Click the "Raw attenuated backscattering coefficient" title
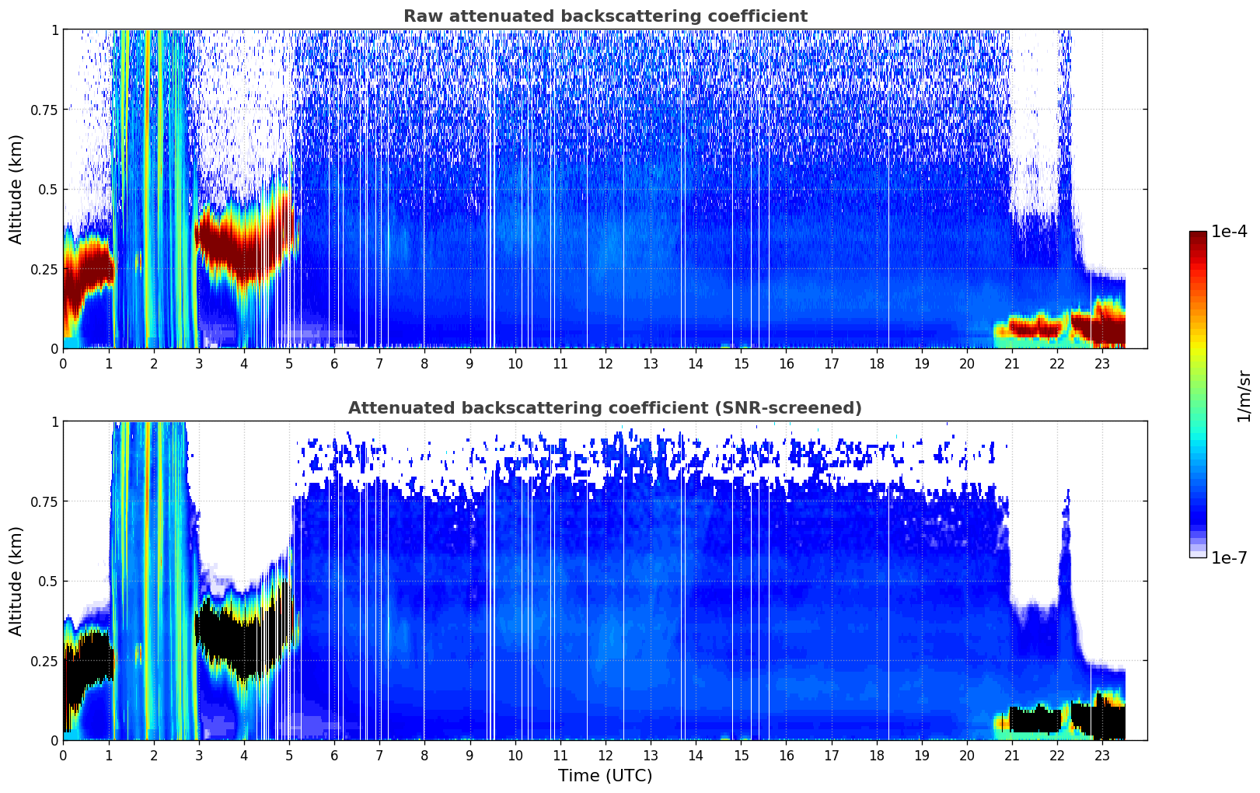Viewport: 1260px width, 793px height. (605, 16)
